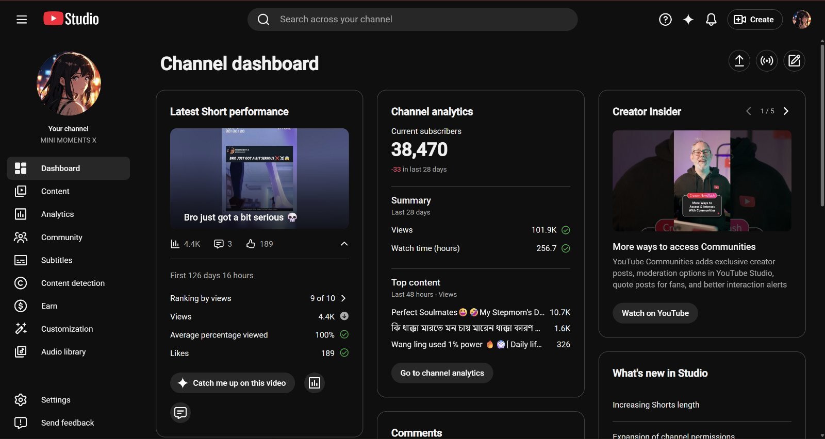
Task: Click the Analytics bar chart sidebar icon
Action: (x=21, y=214)
